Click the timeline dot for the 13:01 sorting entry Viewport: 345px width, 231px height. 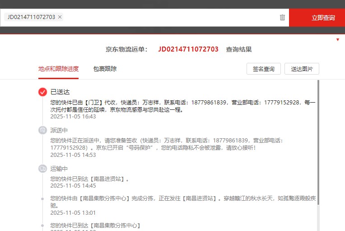point(42,198)
